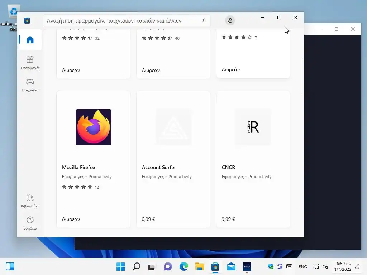Click the Store vertical scrollbar thumb
The image size is (367, 275).
coord(302,76)
